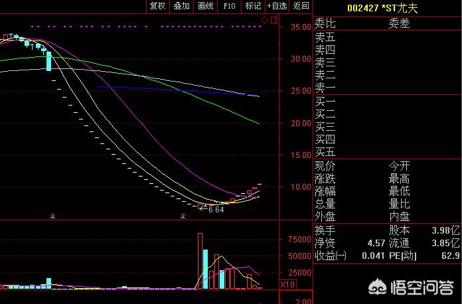Click the 外盘 label
The width and height of the screenshot is (462, 304).
point(325,216)
